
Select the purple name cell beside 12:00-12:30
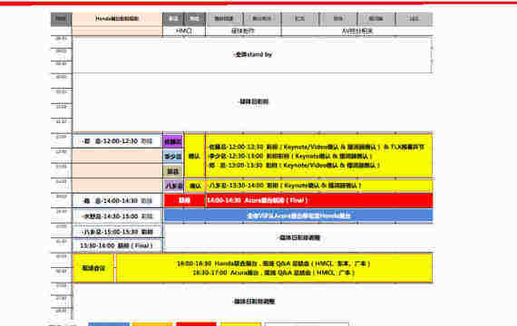point(173,141)
